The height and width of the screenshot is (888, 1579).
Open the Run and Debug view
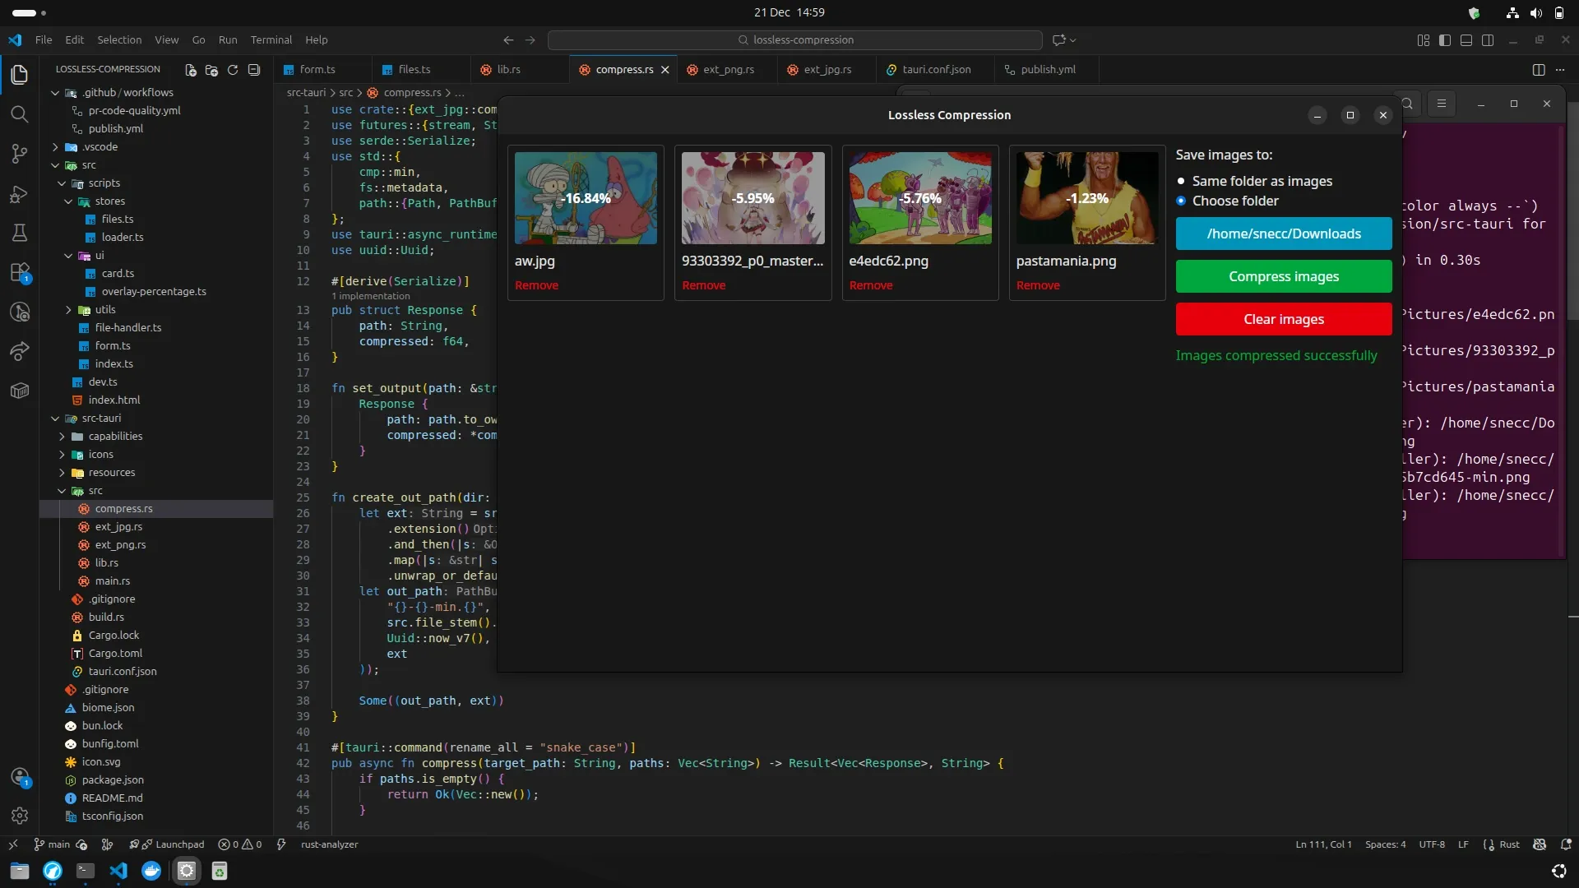[20, 194]
